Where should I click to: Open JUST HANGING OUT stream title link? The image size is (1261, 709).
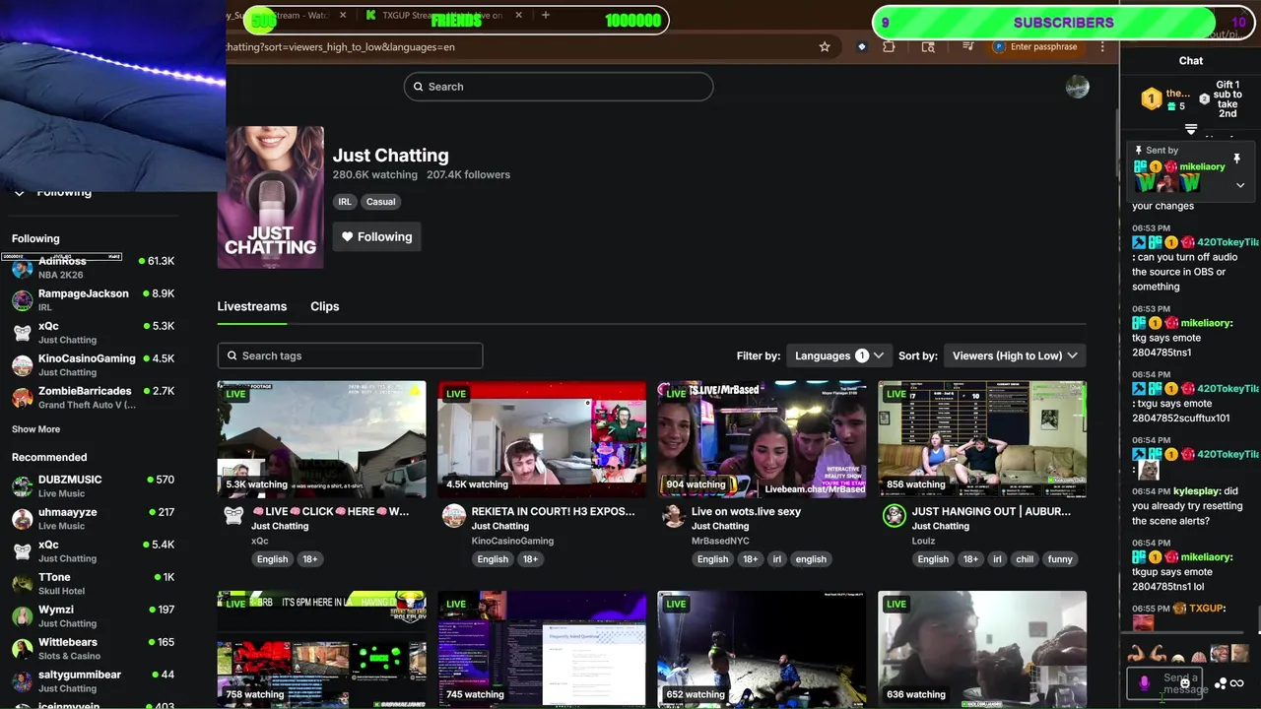click(x=991, y=511)
